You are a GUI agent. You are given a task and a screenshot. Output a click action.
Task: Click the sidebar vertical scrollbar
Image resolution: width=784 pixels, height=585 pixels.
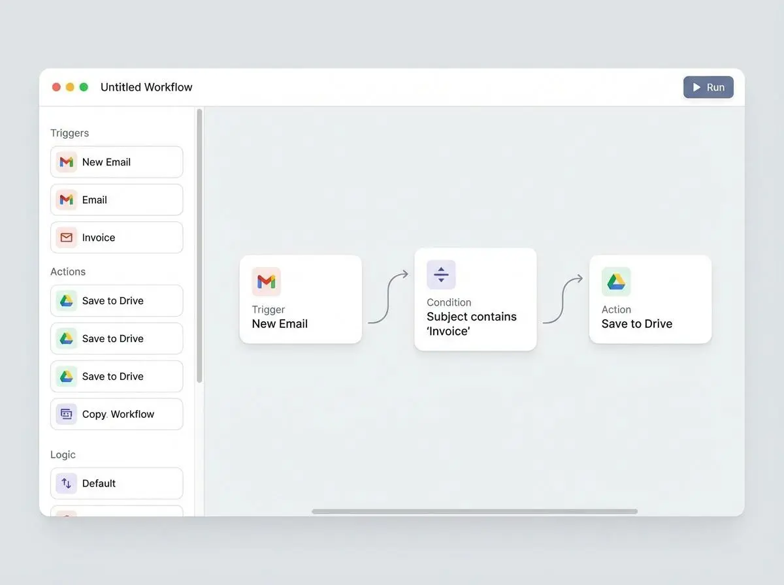(x=199, y=246)
